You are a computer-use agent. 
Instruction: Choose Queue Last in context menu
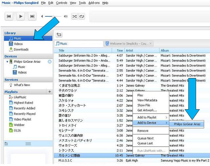point(151,143)
